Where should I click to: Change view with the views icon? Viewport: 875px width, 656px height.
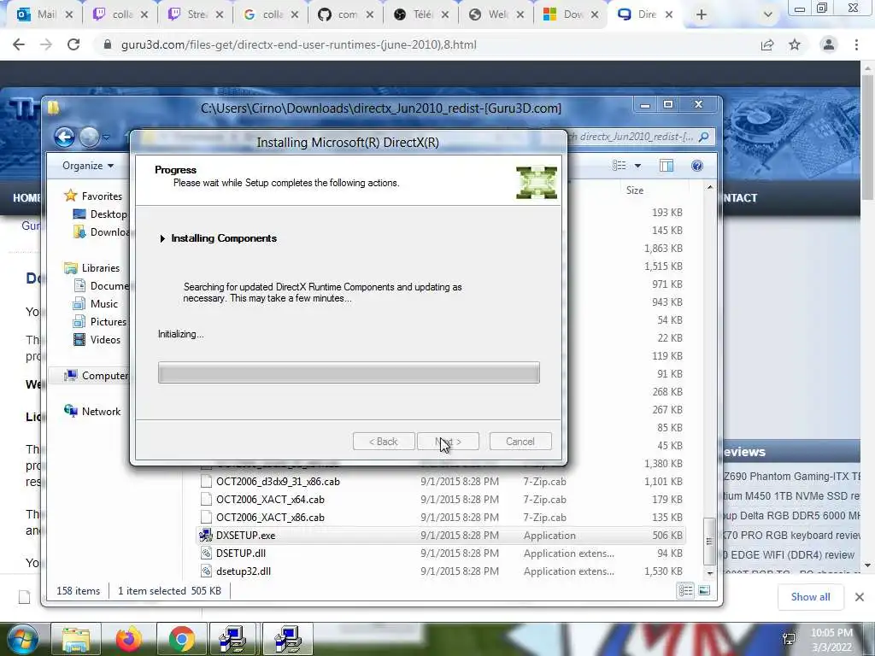(619, 166)
